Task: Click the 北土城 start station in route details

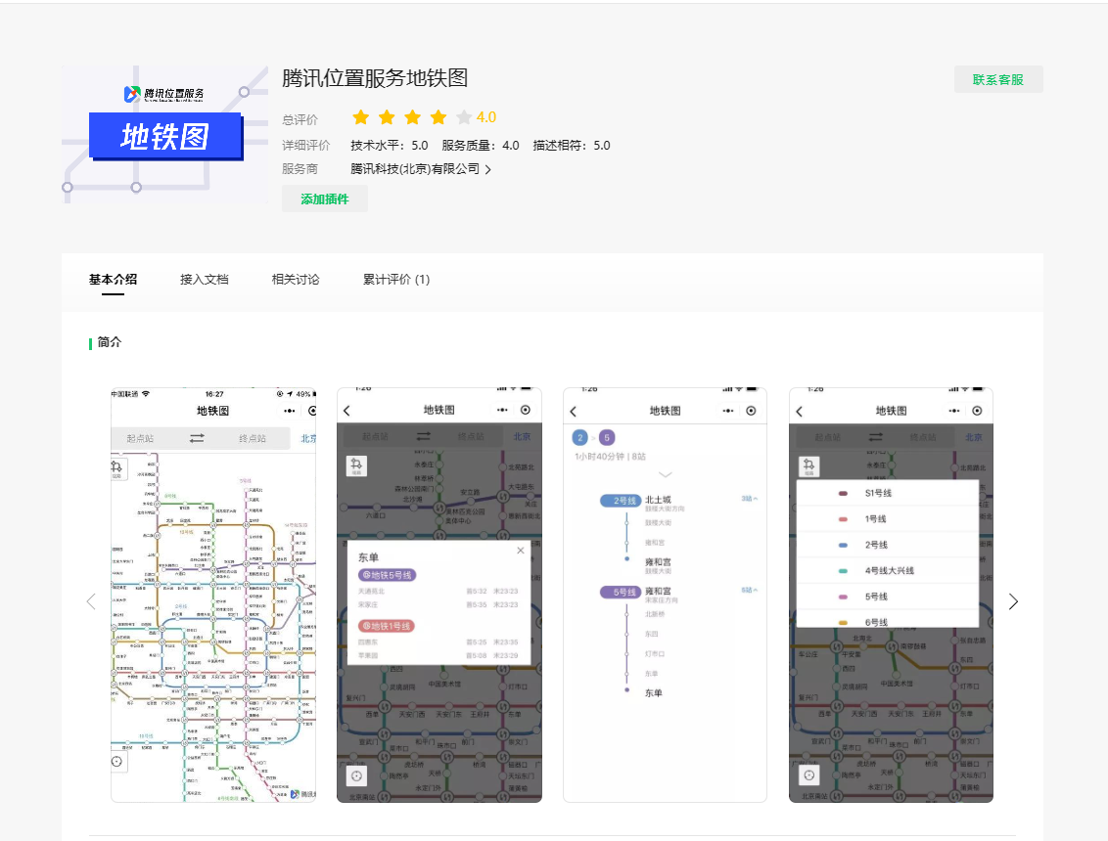Action: pyautogui.click(x=658, y=500)
